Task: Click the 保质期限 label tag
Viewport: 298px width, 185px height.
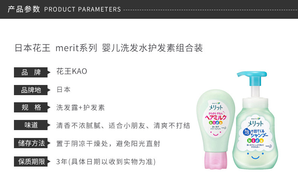Action: click(x=32, y=162)
